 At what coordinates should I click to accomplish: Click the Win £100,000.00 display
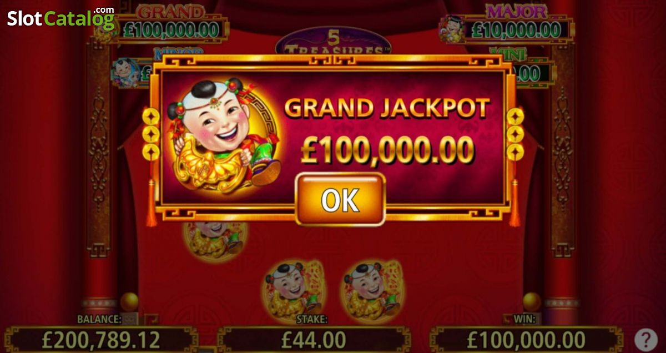tap(526, 339)
